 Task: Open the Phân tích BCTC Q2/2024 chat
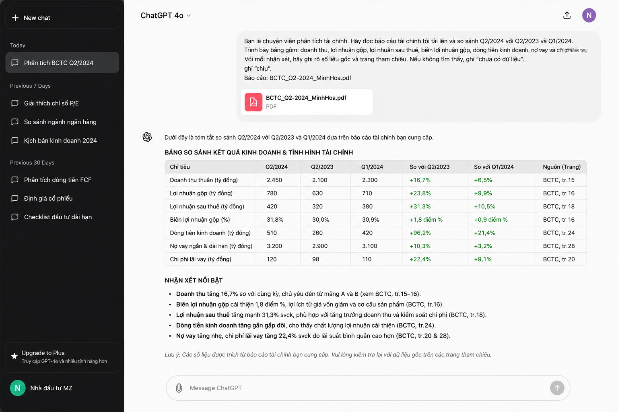[62, 63]
